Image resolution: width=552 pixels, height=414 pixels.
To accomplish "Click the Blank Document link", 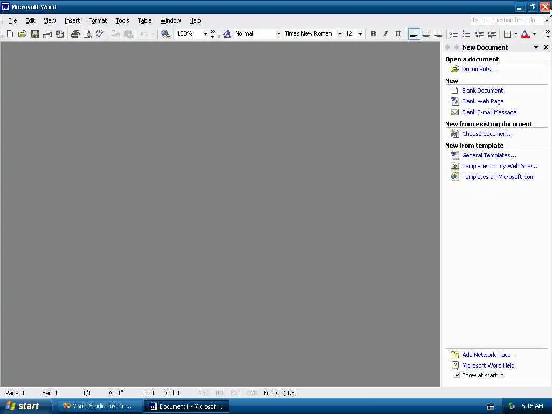I will pos(482,91).
